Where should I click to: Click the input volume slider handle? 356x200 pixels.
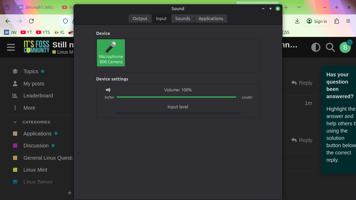tap(238, 97)
